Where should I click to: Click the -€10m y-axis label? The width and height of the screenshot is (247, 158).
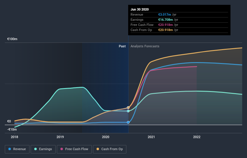12,129
